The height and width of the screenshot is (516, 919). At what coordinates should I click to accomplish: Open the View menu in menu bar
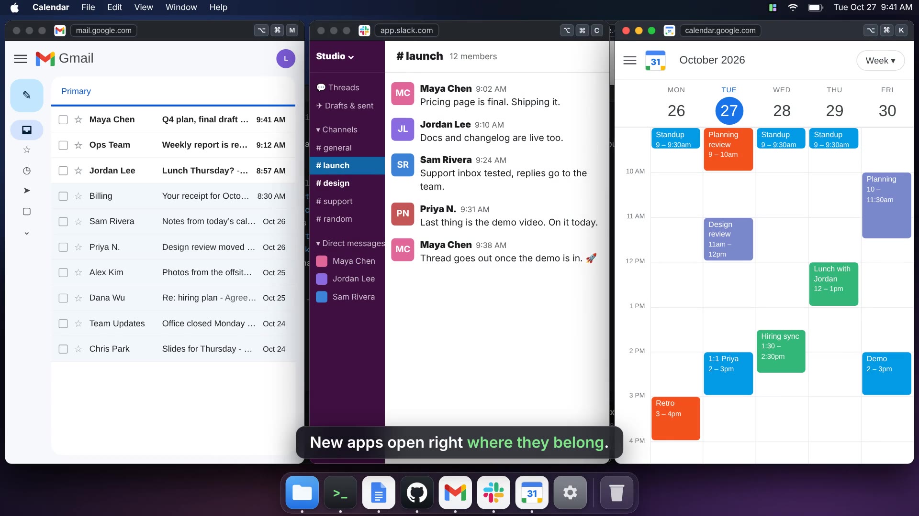coord(144,7)
